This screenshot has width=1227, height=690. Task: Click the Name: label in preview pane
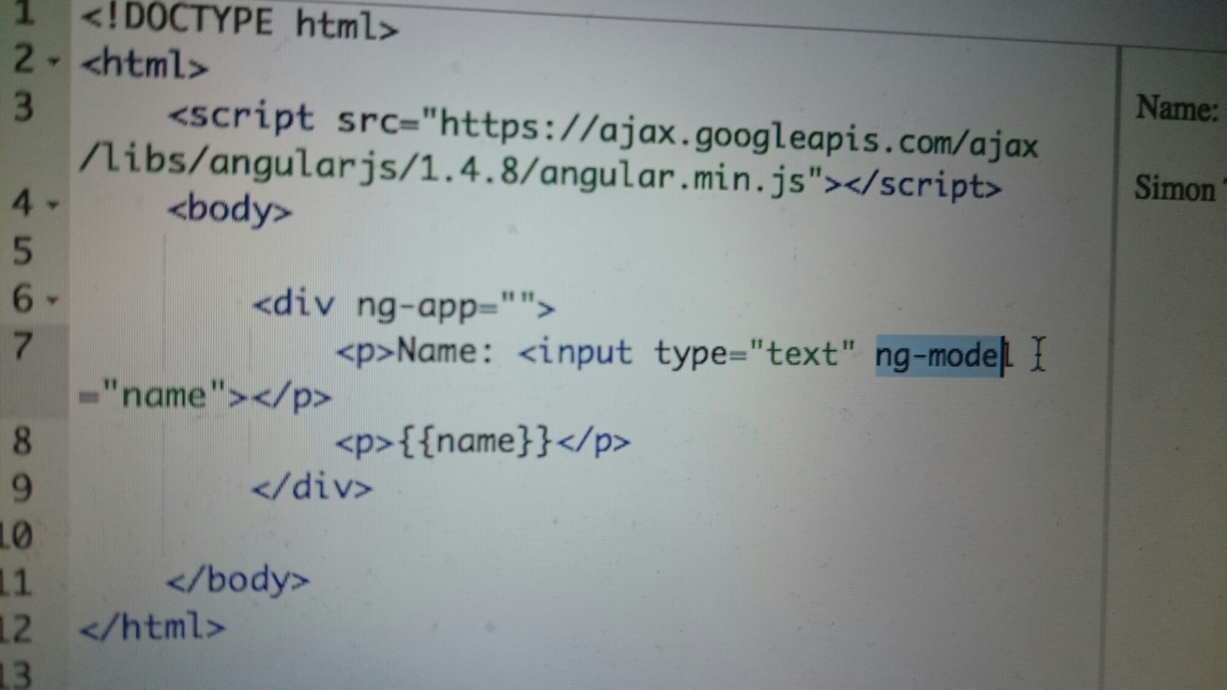click(x=1175, y=109)
